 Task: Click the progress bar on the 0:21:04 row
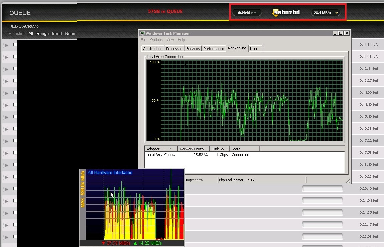322,201
